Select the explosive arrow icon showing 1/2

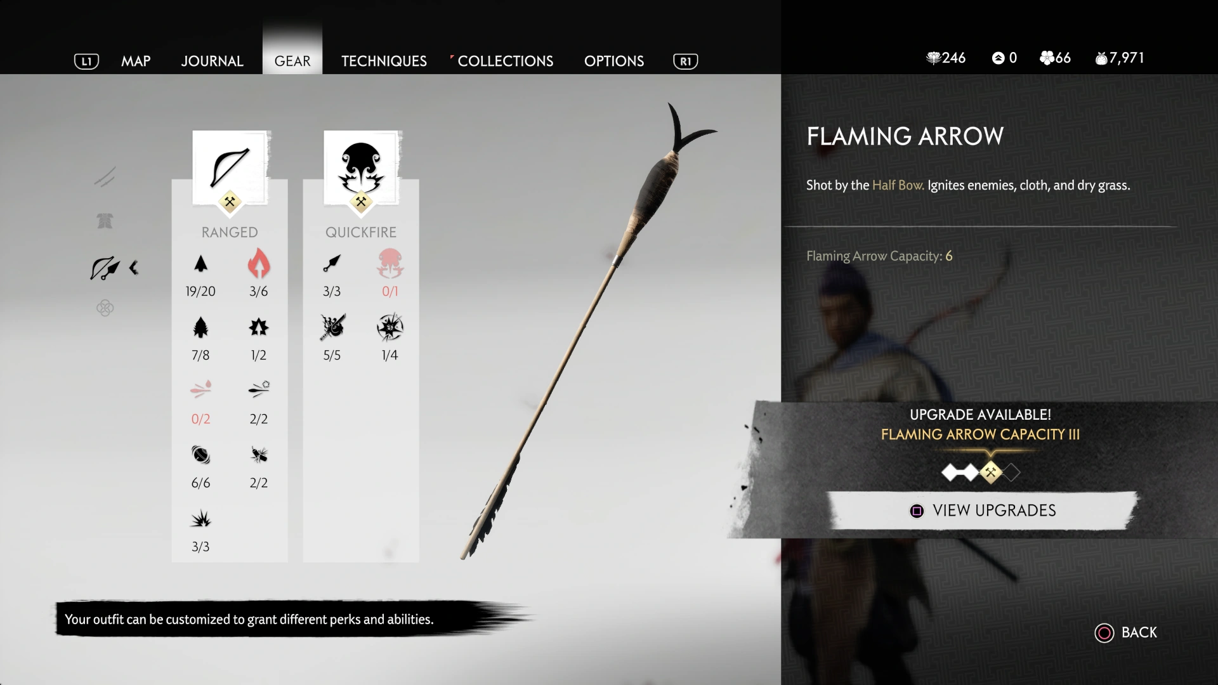tap(259, 328)
